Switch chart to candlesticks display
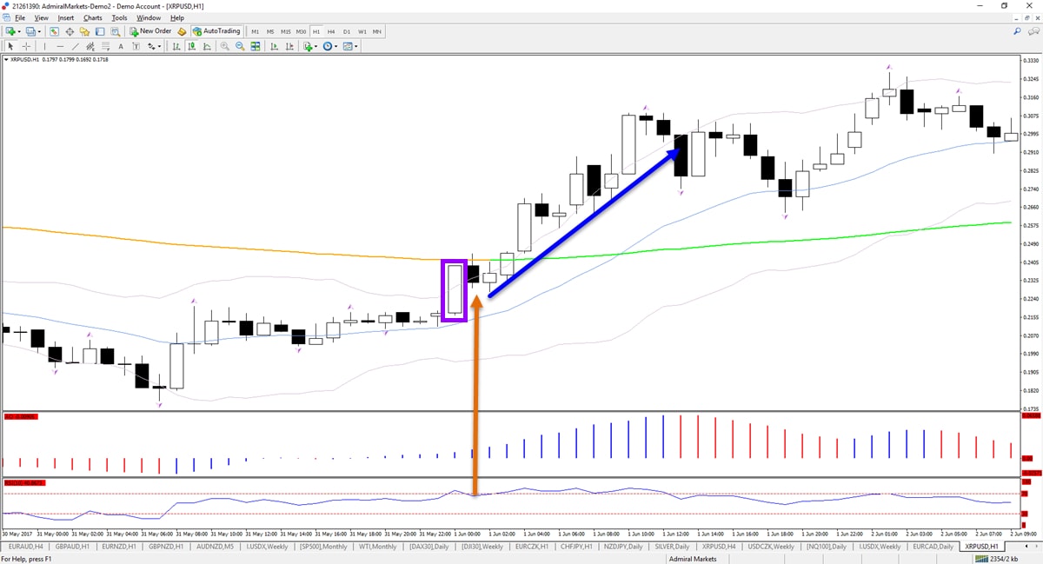 click(192, 46)
